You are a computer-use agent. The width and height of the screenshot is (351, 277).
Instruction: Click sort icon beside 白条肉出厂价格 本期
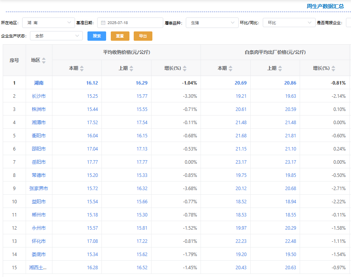pos(231,68)
